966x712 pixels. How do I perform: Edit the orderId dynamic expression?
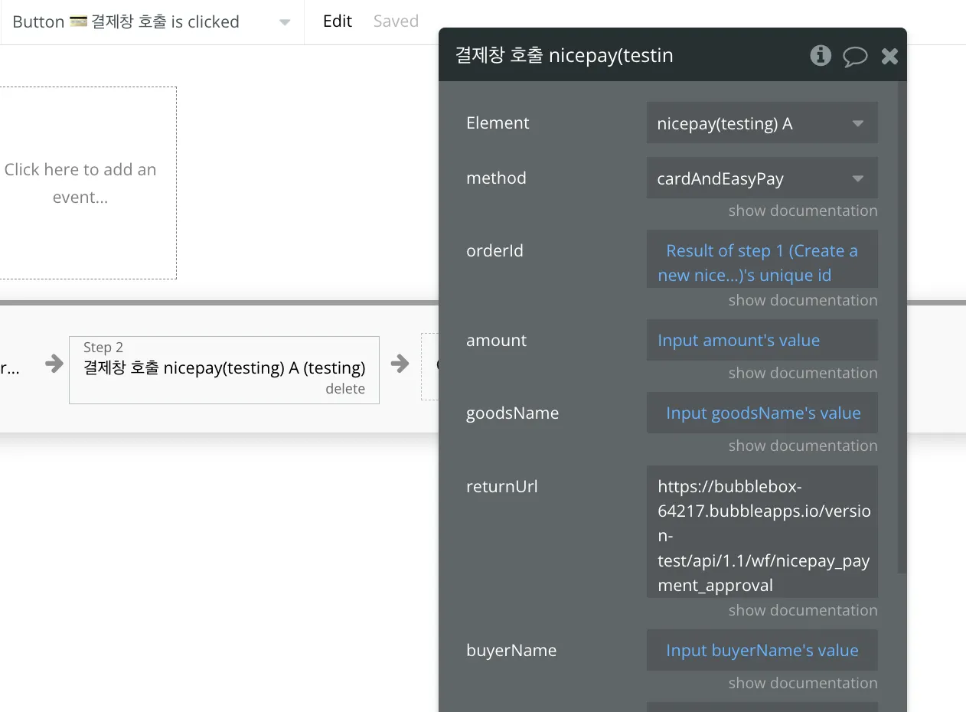(x=762, y=263)
